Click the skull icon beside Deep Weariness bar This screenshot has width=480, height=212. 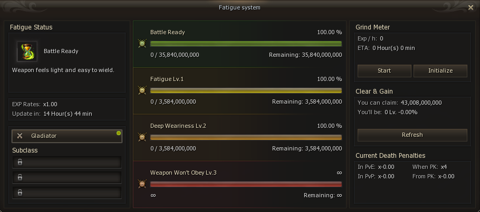point(141,137)
